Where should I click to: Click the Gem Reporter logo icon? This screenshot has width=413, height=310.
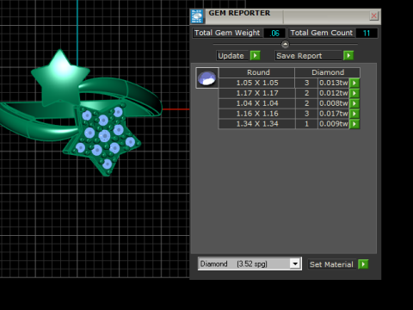click(197, 16)
